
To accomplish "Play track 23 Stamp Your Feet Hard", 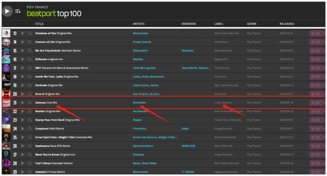I will (23, 120).
